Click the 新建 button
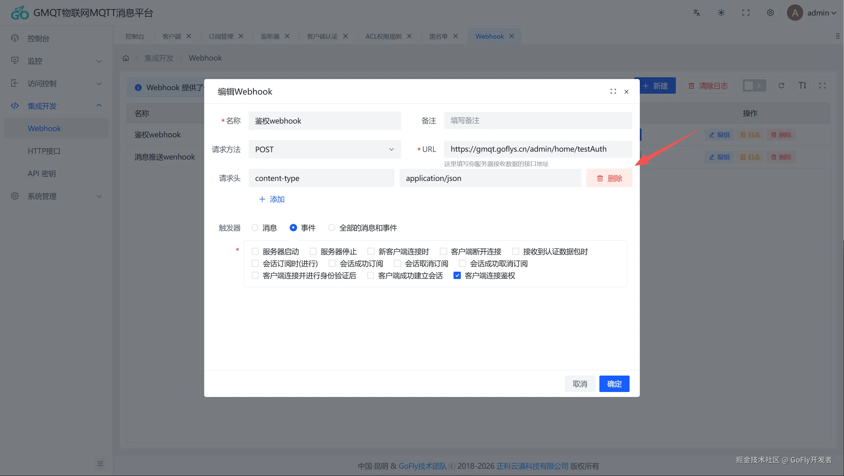This screenshot has height=476, width=844. [655, 86]
